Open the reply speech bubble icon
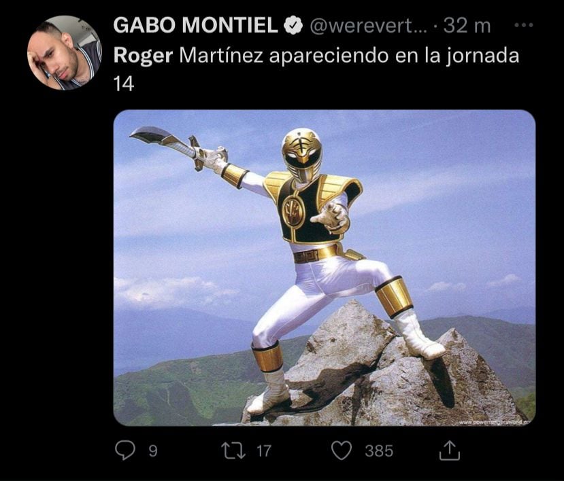The height and width of the screenshot is (481, 564). 125,450
